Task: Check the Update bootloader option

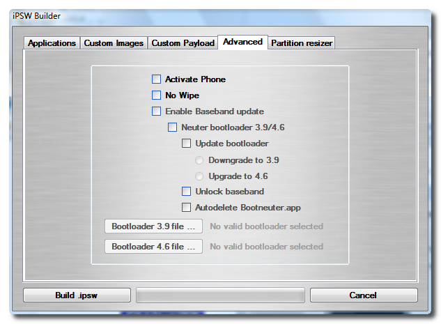Action: coord(186,144)
